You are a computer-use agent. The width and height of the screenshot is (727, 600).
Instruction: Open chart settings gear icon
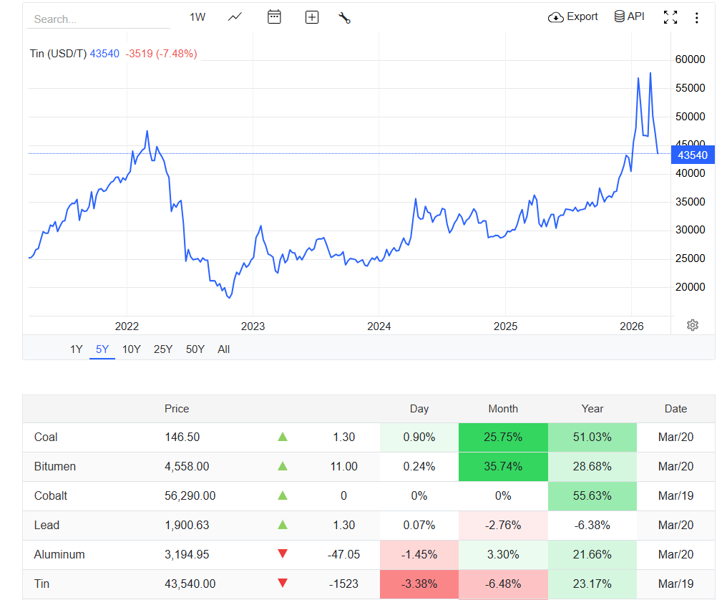tap(692, 325)
